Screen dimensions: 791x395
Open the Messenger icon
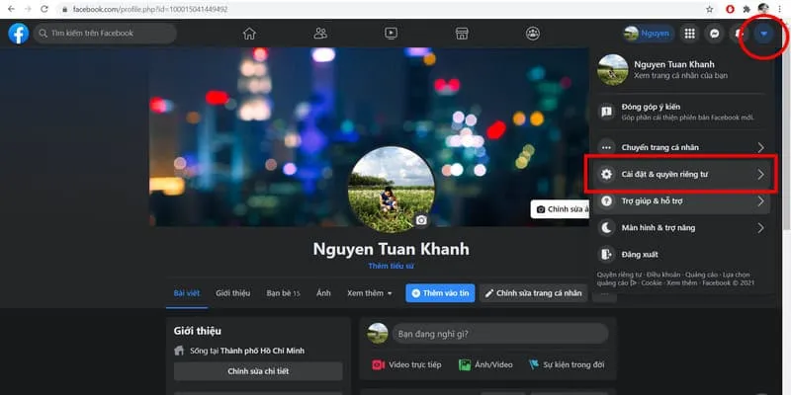pyautogui.click(x=714, y=34)
